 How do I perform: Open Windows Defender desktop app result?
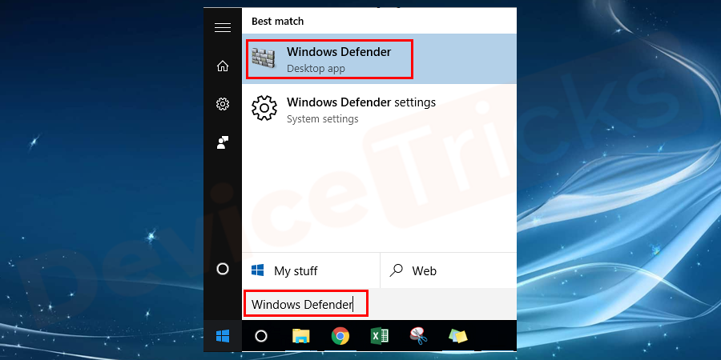(x=338, y=59)
